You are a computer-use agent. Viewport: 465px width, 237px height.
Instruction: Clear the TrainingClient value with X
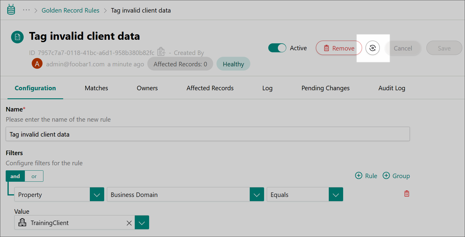click(x=129, y=223)
